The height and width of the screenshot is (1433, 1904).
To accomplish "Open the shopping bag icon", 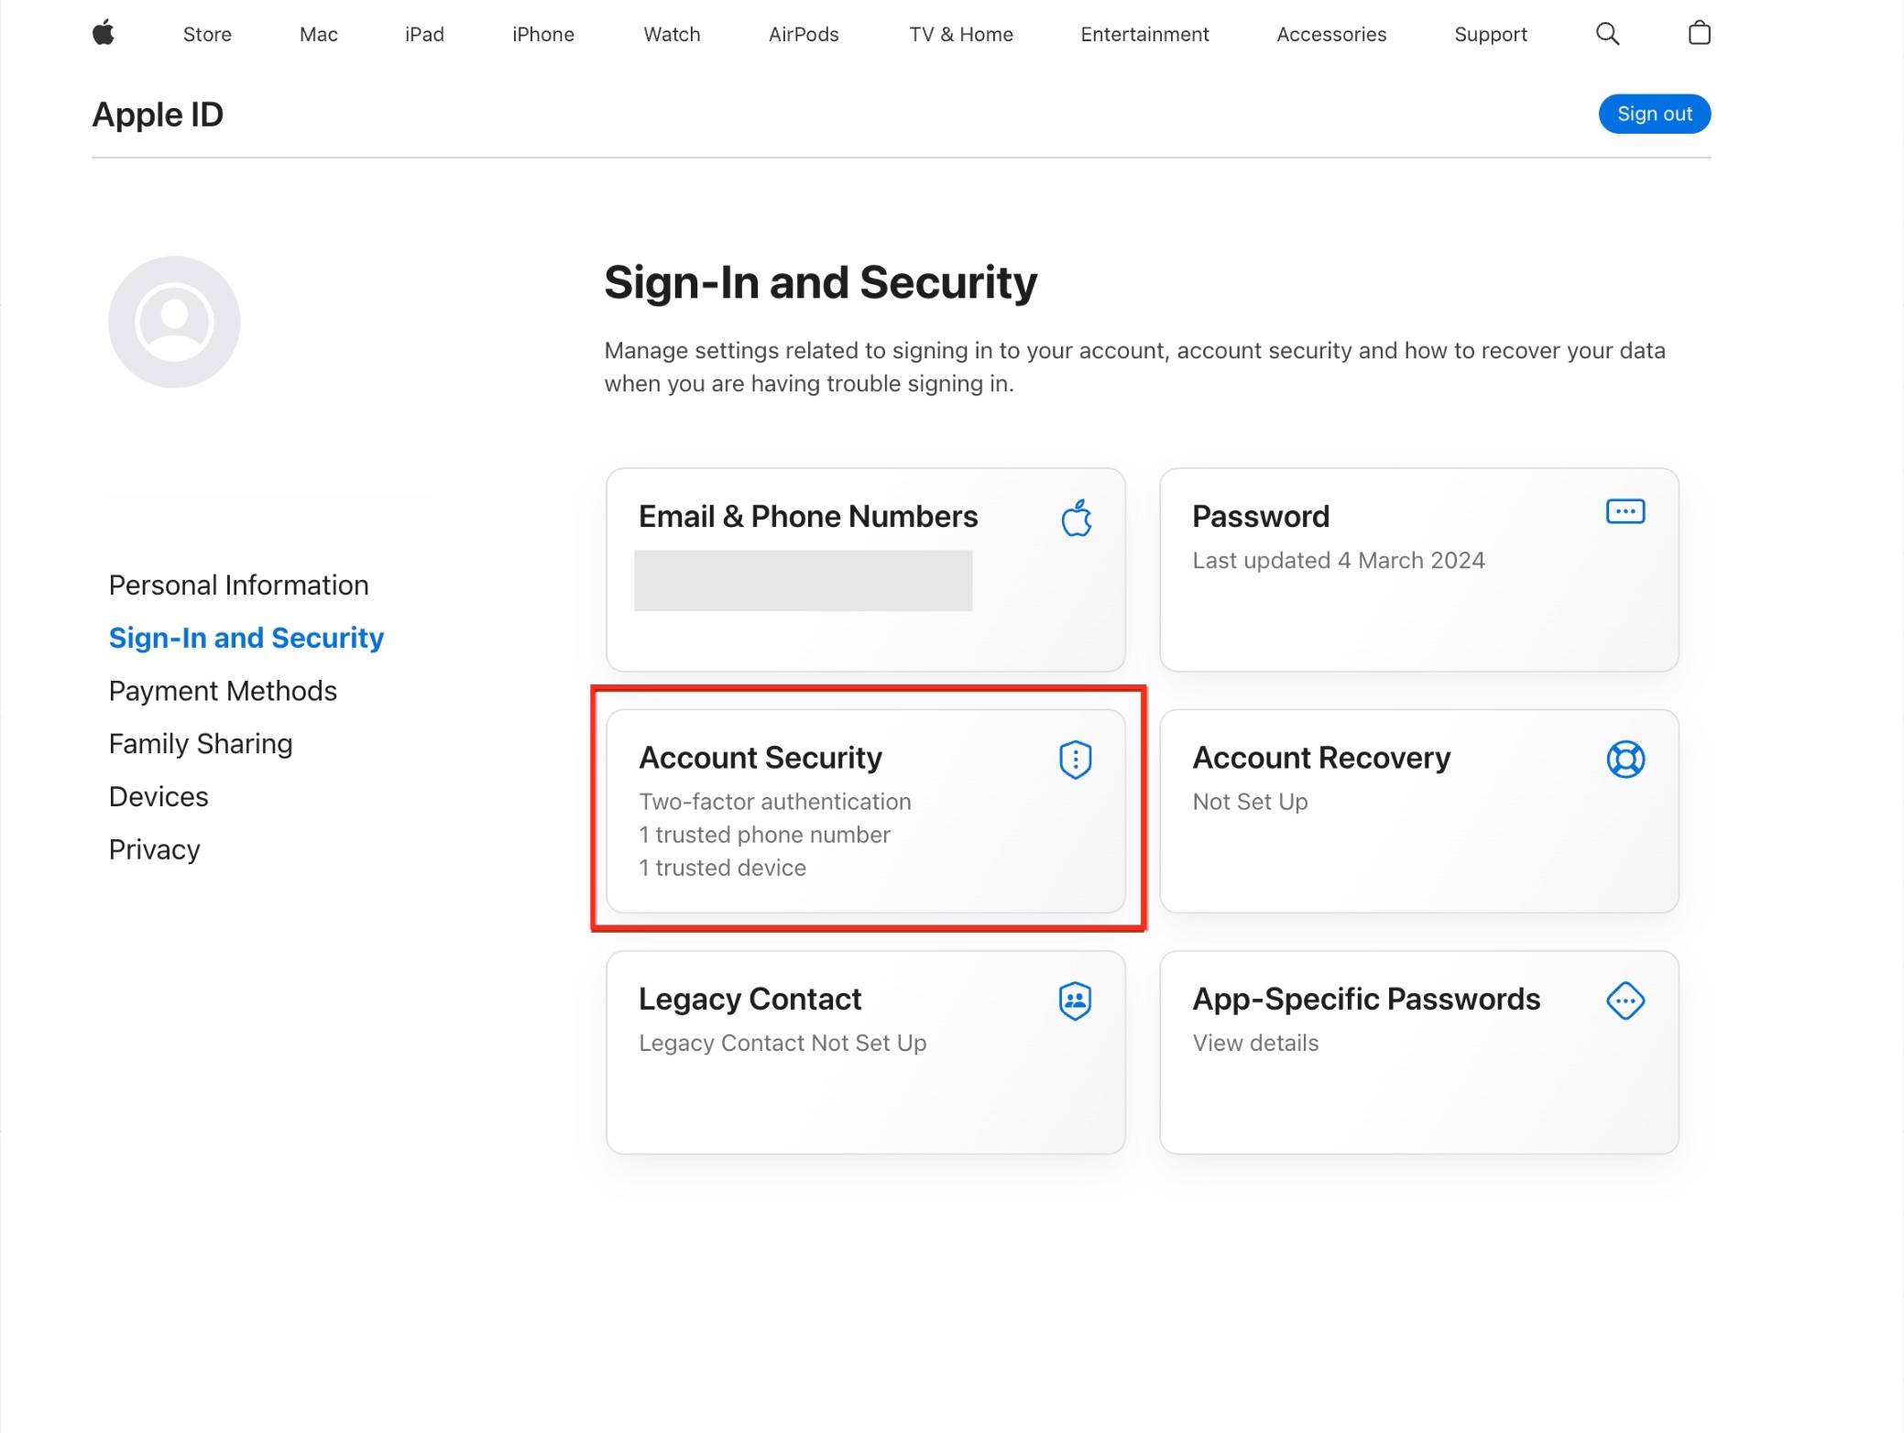I will pos(1699,34).
